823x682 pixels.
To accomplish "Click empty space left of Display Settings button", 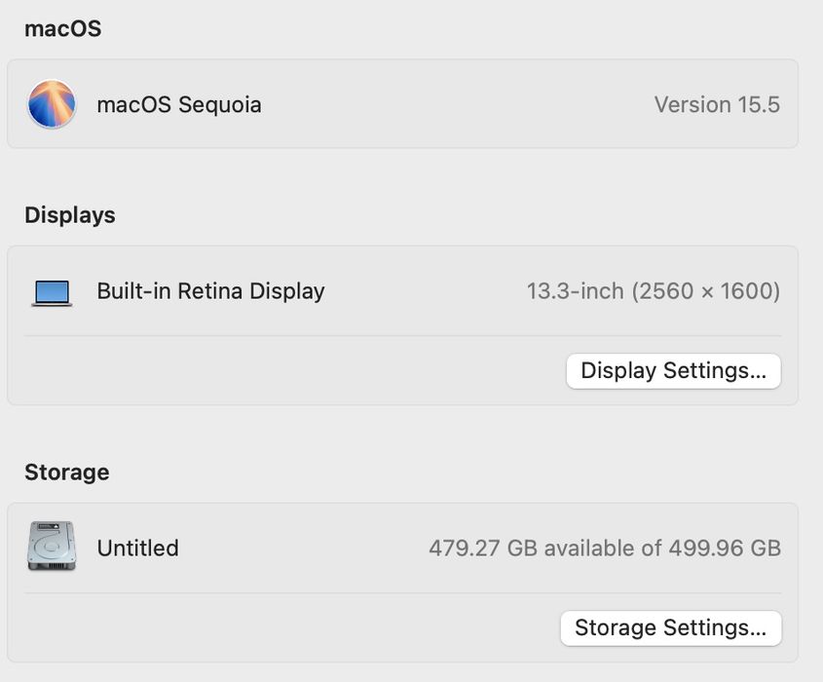I will (x=292, y=371).
